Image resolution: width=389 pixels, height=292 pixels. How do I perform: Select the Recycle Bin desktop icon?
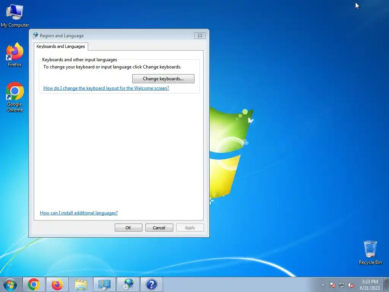coord(370,252)
